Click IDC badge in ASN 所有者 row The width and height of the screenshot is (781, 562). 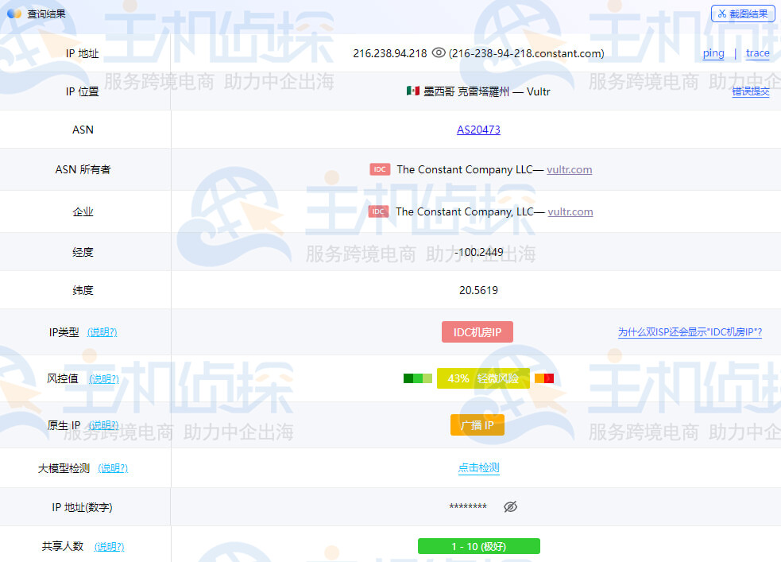[x=380, y=169]
